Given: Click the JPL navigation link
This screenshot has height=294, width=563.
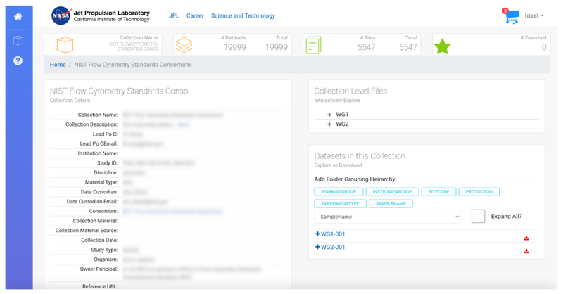Looking at the screenshot, I should pyautogui.click(x=174, y=15).
